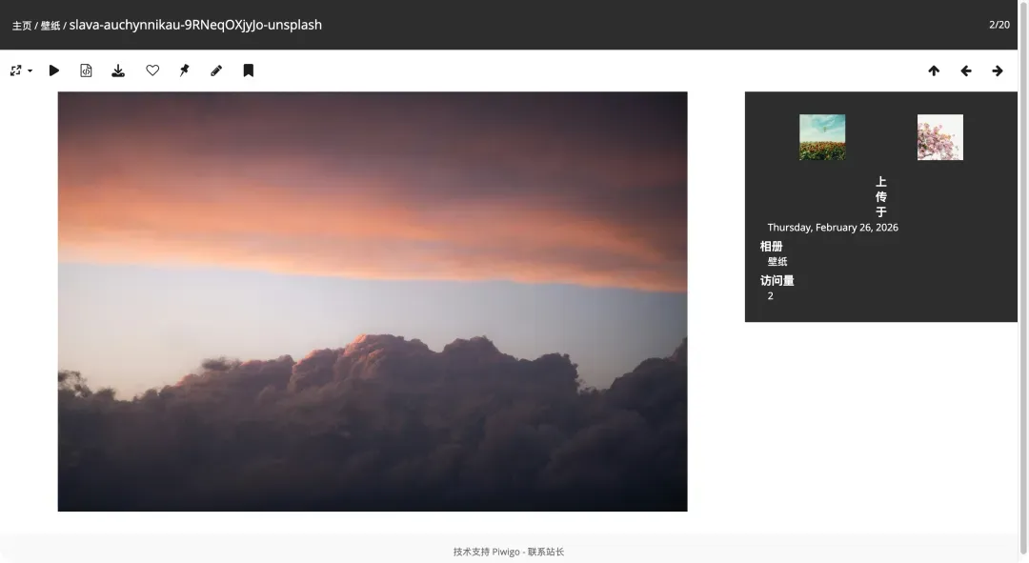Screen dimensions: 1029x563
Task: Open 壁纸 album link in info panel
Action: click(x=777, y=262)
